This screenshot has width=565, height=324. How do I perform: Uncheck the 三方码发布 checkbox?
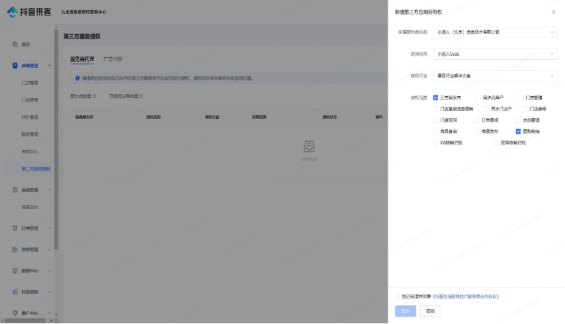[x=435, y=97]
